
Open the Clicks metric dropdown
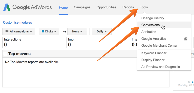coord(49,31)
